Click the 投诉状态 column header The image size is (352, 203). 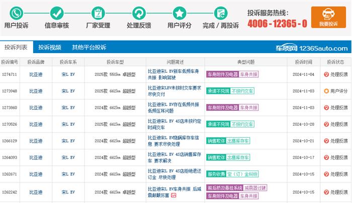335,62
